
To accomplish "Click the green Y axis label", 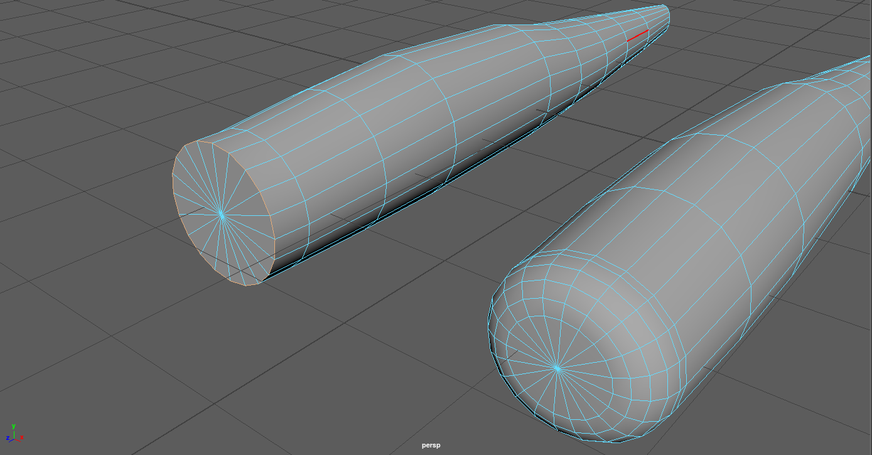I will (x=13, y=426).
